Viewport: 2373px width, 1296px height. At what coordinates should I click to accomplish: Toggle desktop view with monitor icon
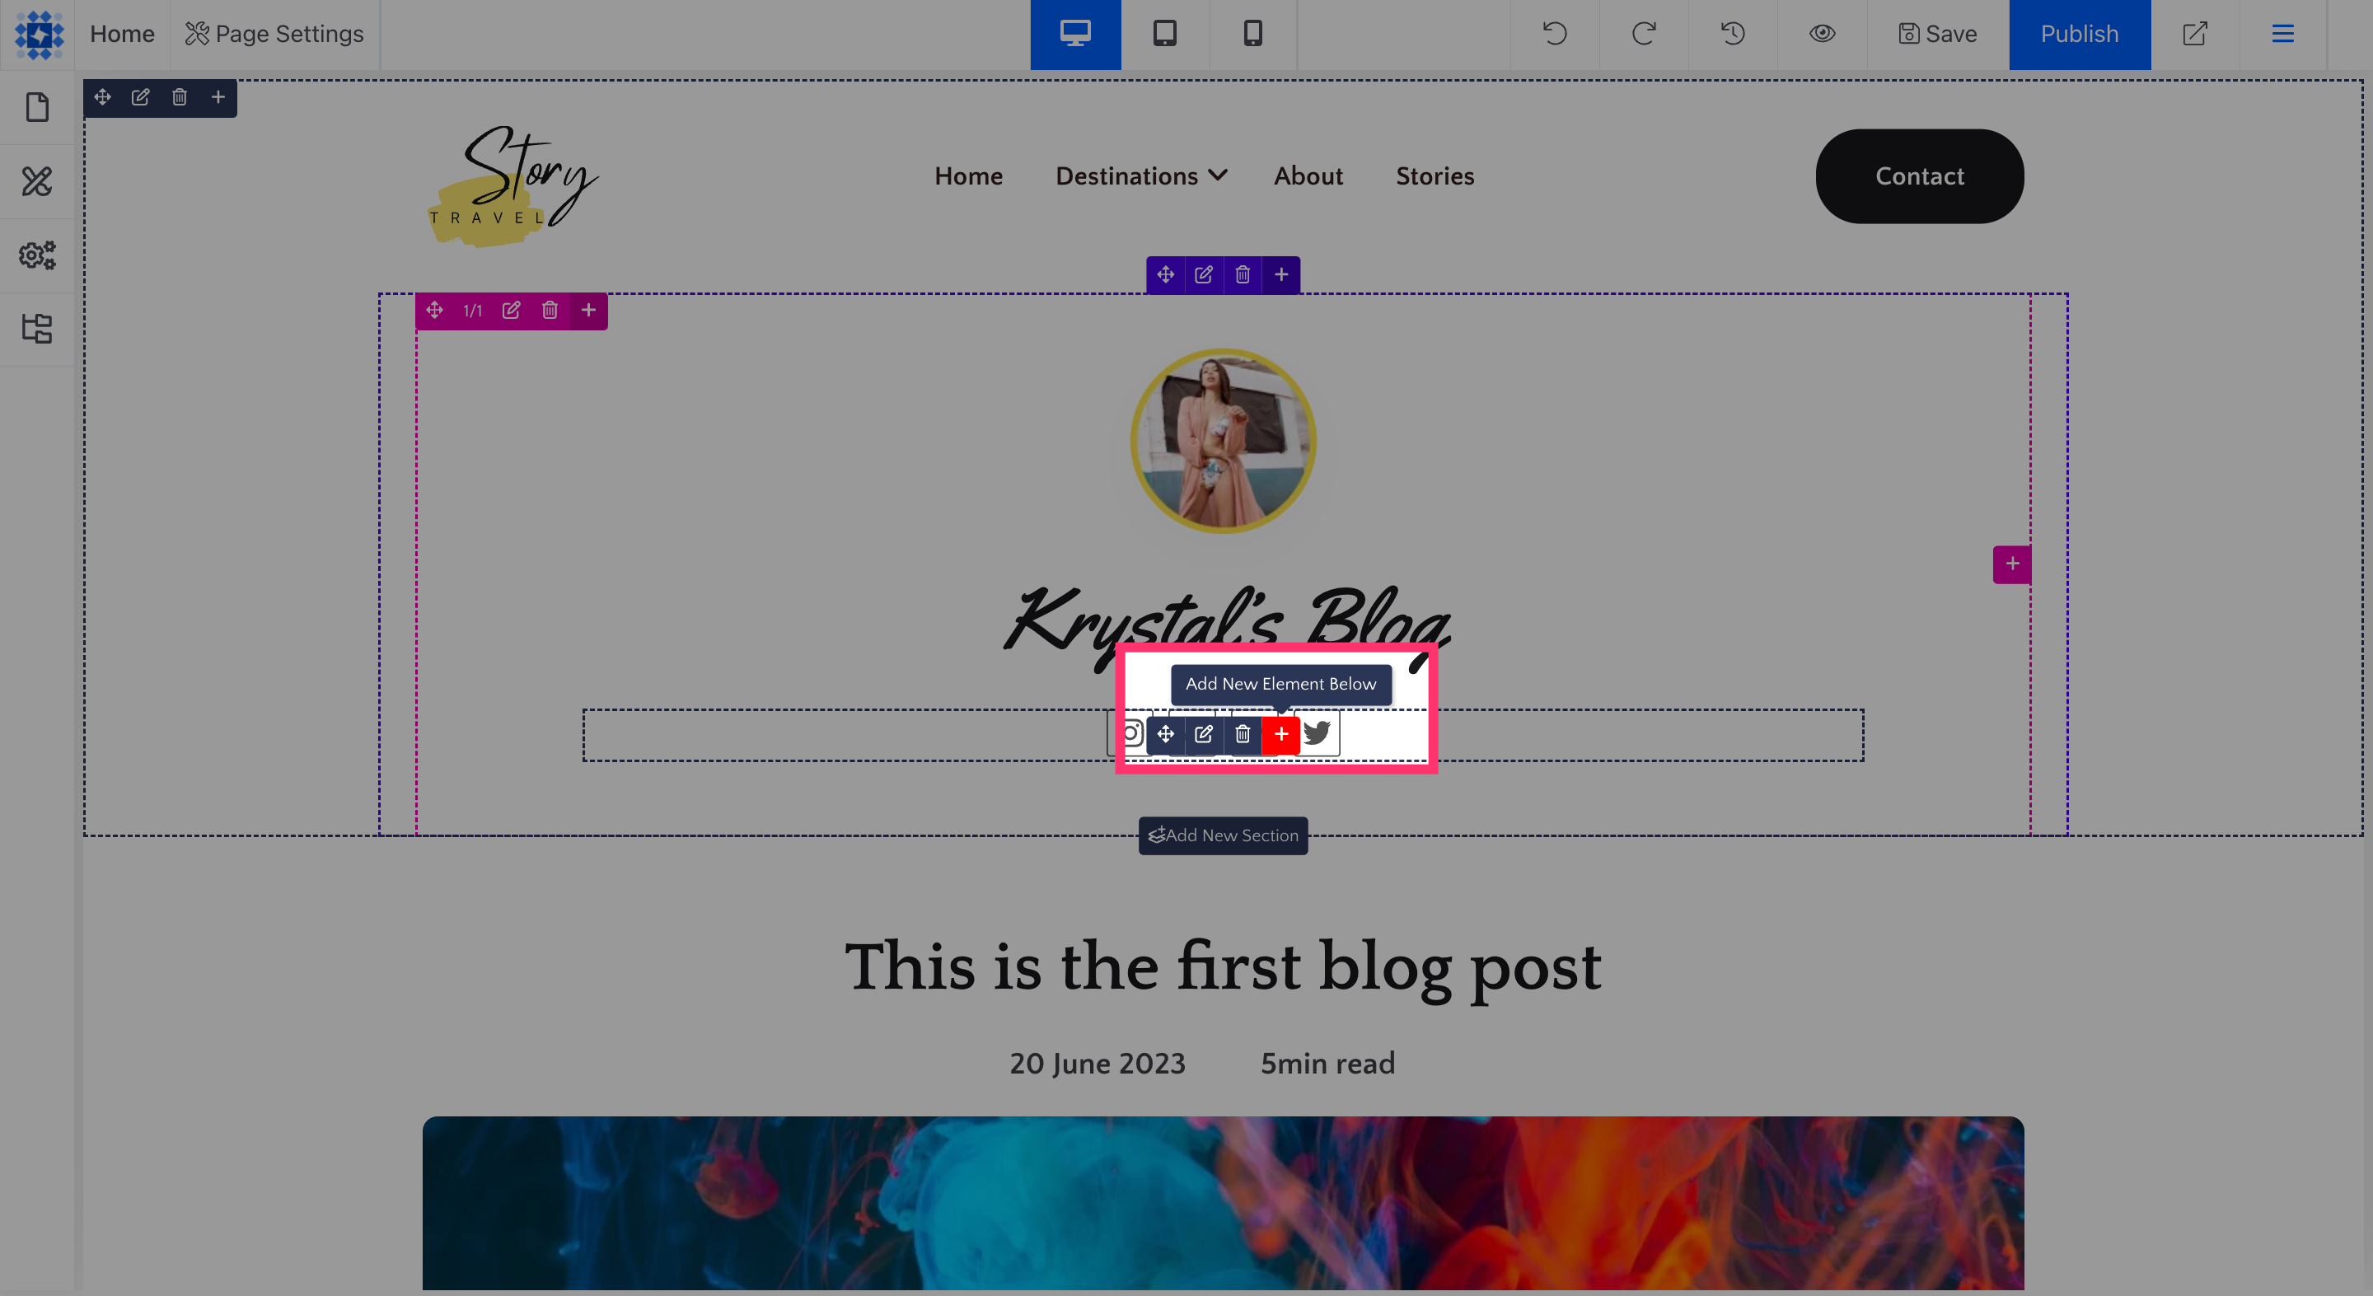(1074, 32)
